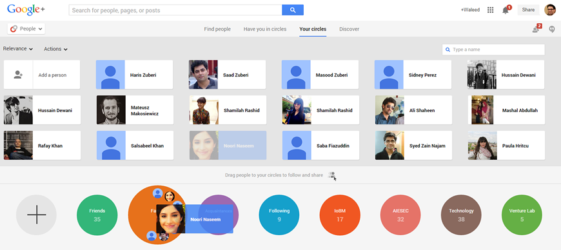Open the Hangouts quote icon

coord(552,29)
